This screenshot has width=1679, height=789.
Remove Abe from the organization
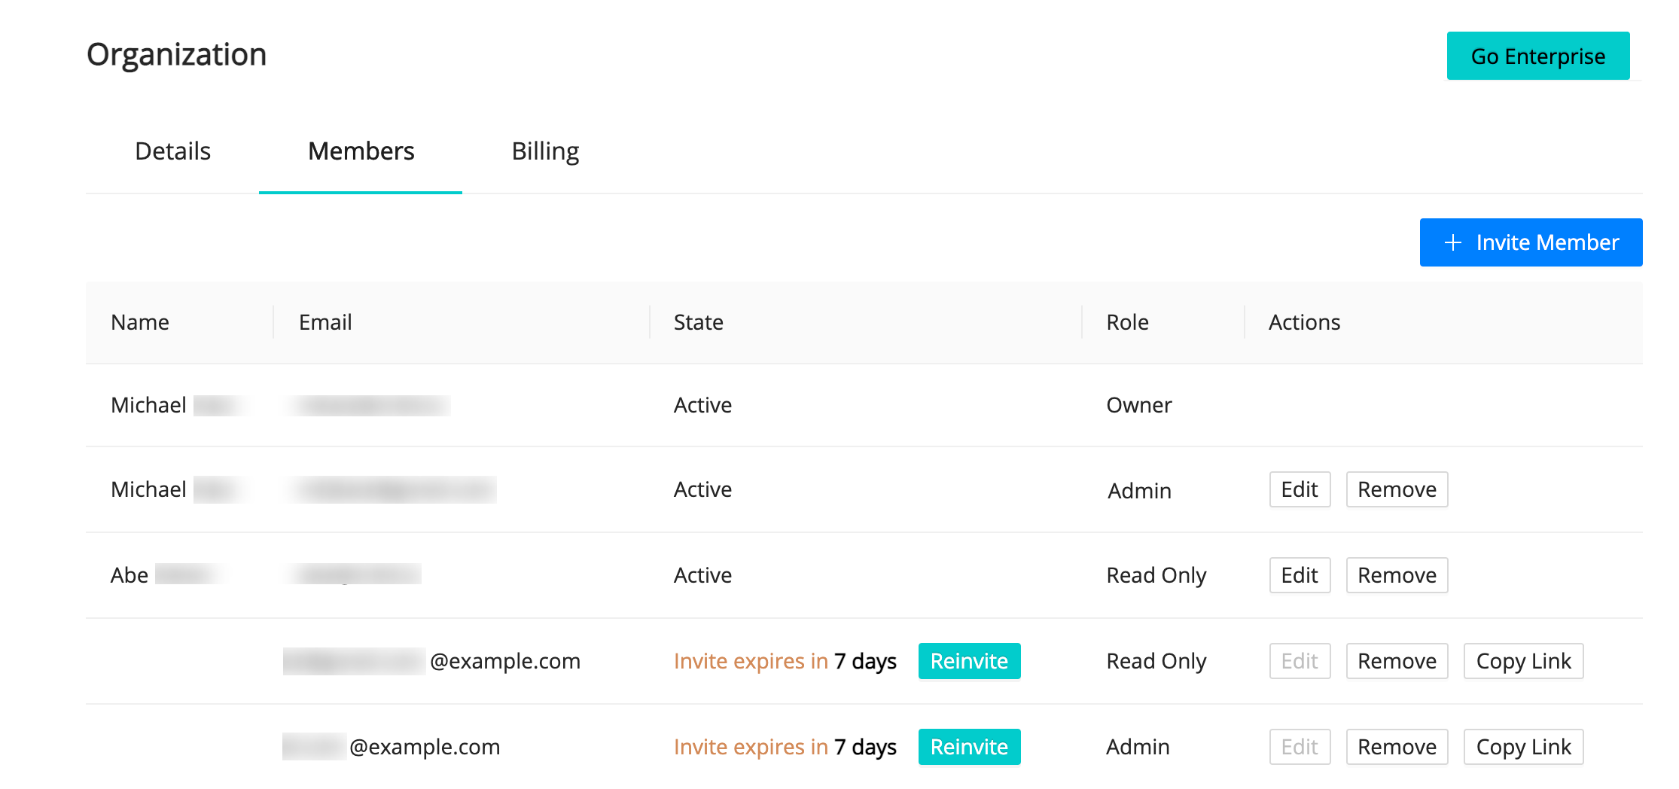[1397, 574]
